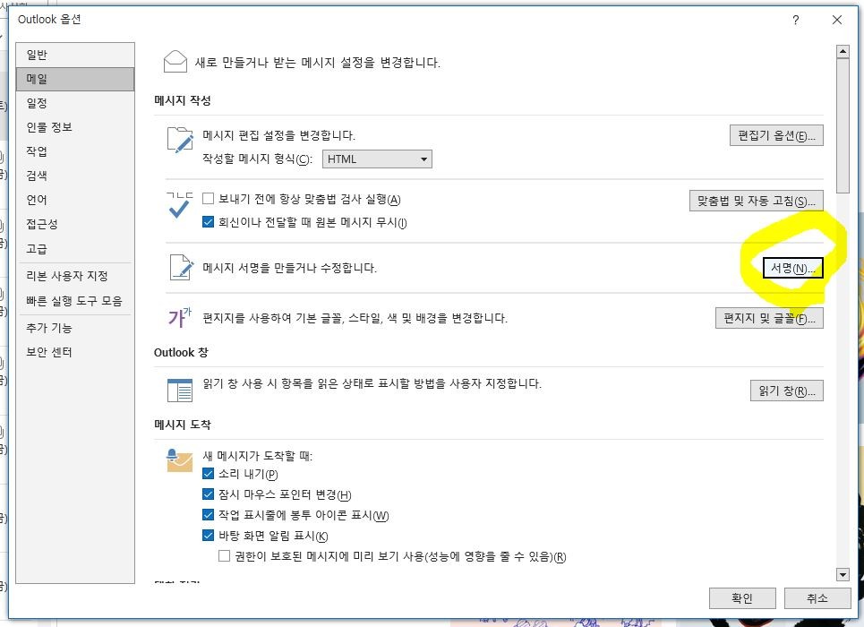
Task: Click the Outlook 창 section heading
Action: [x=181, y=352]
